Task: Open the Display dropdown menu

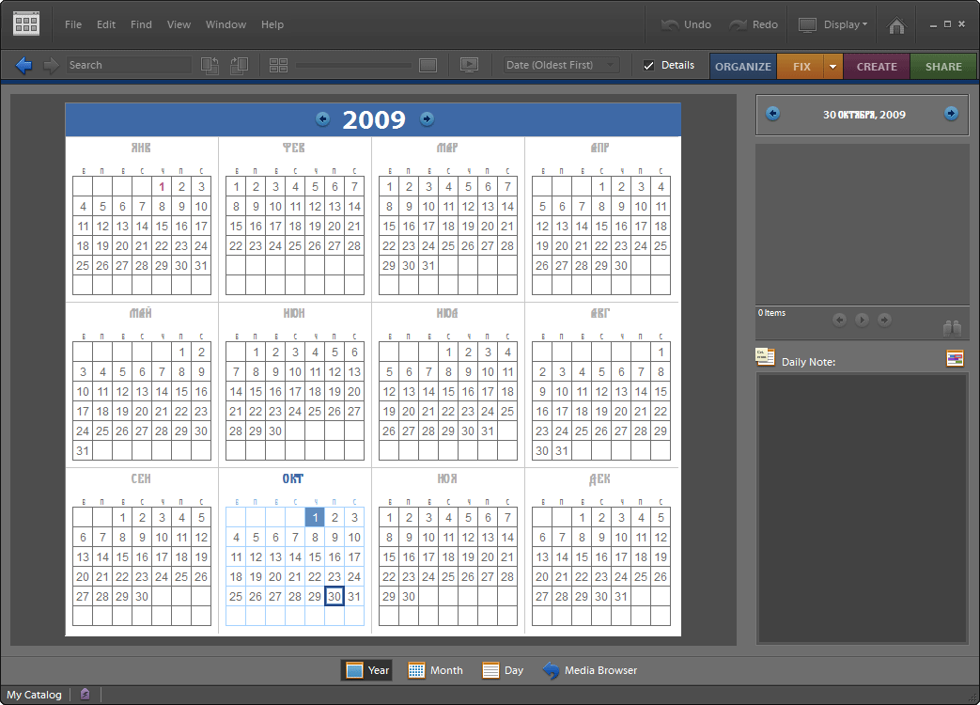Action: [833, 24]
